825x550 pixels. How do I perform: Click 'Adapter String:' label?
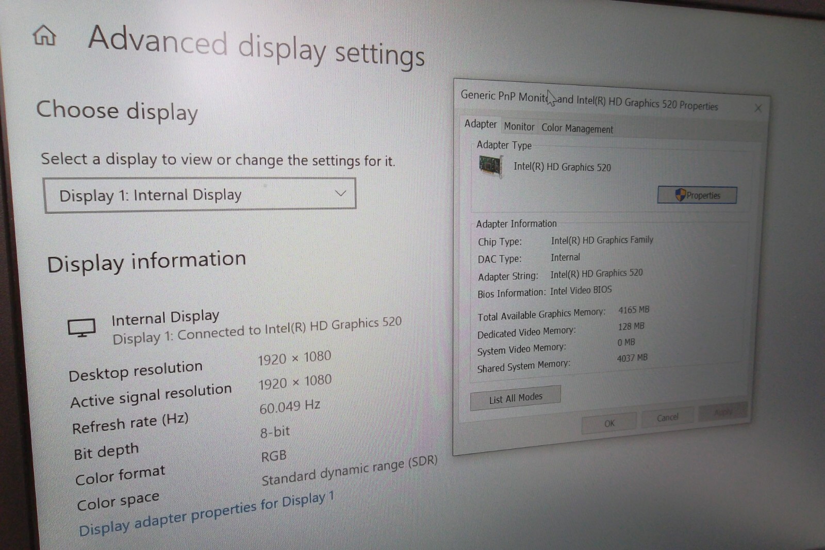pos(508,276)
